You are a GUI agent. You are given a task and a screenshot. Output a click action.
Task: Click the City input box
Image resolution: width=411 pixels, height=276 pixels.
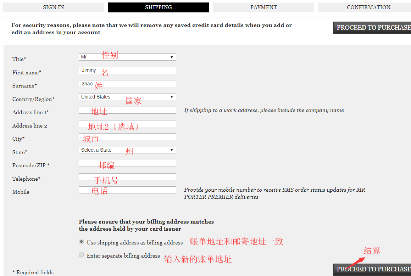point(127,136)
